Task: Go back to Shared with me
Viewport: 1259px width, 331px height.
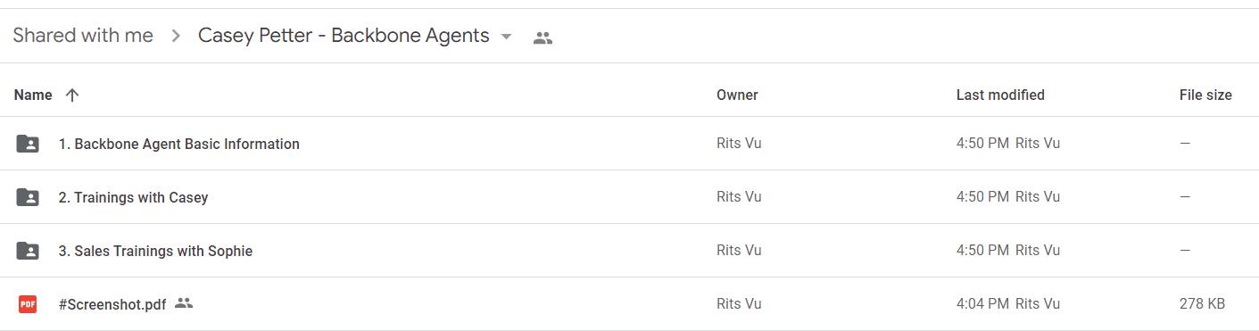Action: [x=83, y=36]
